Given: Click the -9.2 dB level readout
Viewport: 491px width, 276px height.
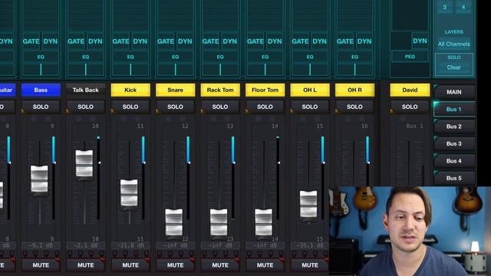Looking at the screenshot, I should [x=41, y=245].
